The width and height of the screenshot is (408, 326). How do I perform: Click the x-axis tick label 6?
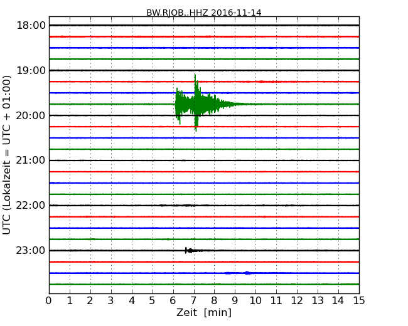[173, 301]
